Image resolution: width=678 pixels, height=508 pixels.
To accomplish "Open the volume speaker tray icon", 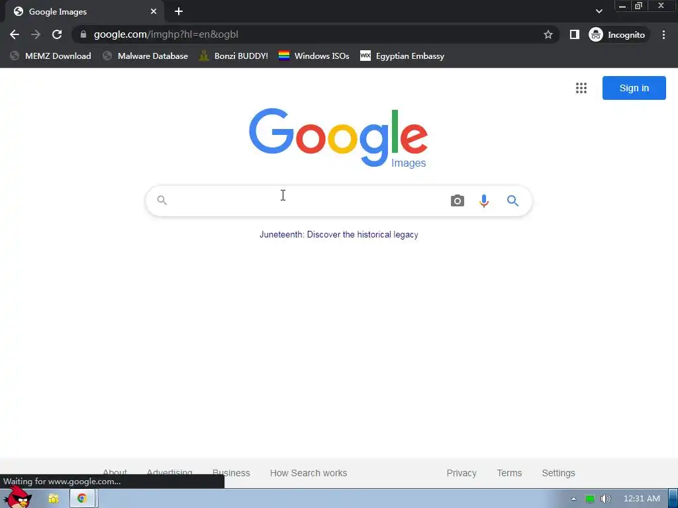I will tap(606, 499).
